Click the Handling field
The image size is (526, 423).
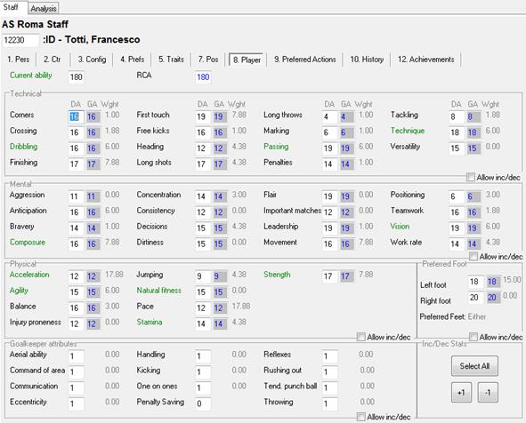203,356
